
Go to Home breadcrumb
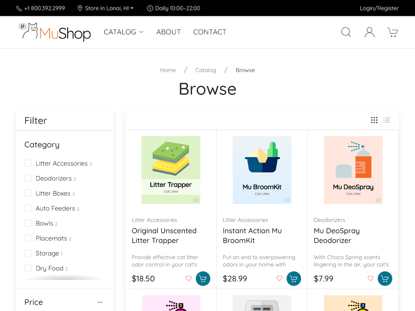(168, 70)
